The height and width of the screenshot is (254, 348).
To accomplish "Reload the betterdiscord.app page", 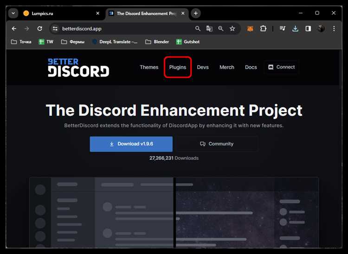I will coord(40,29).
